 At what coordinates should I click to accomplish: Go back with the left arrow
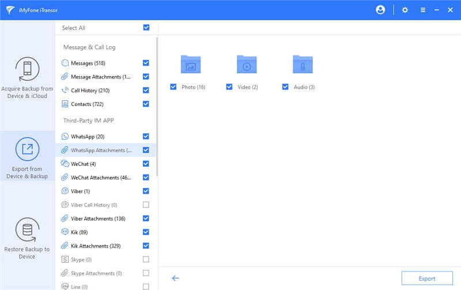176,278
